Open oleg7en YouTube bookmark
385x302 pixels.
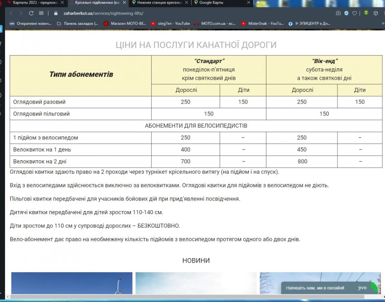(170, 24)
